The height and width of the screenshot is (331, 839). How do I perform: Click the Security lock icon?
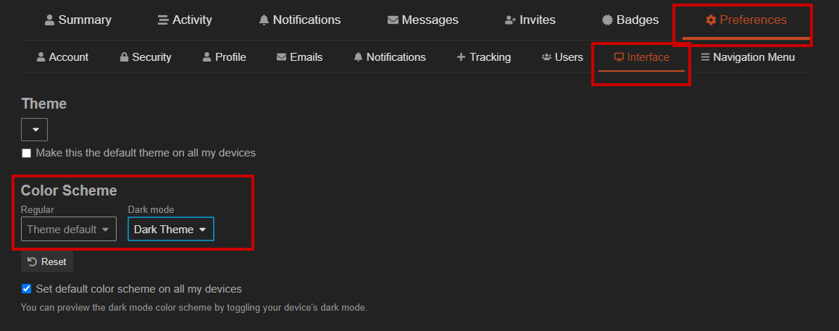pos(124,56)
